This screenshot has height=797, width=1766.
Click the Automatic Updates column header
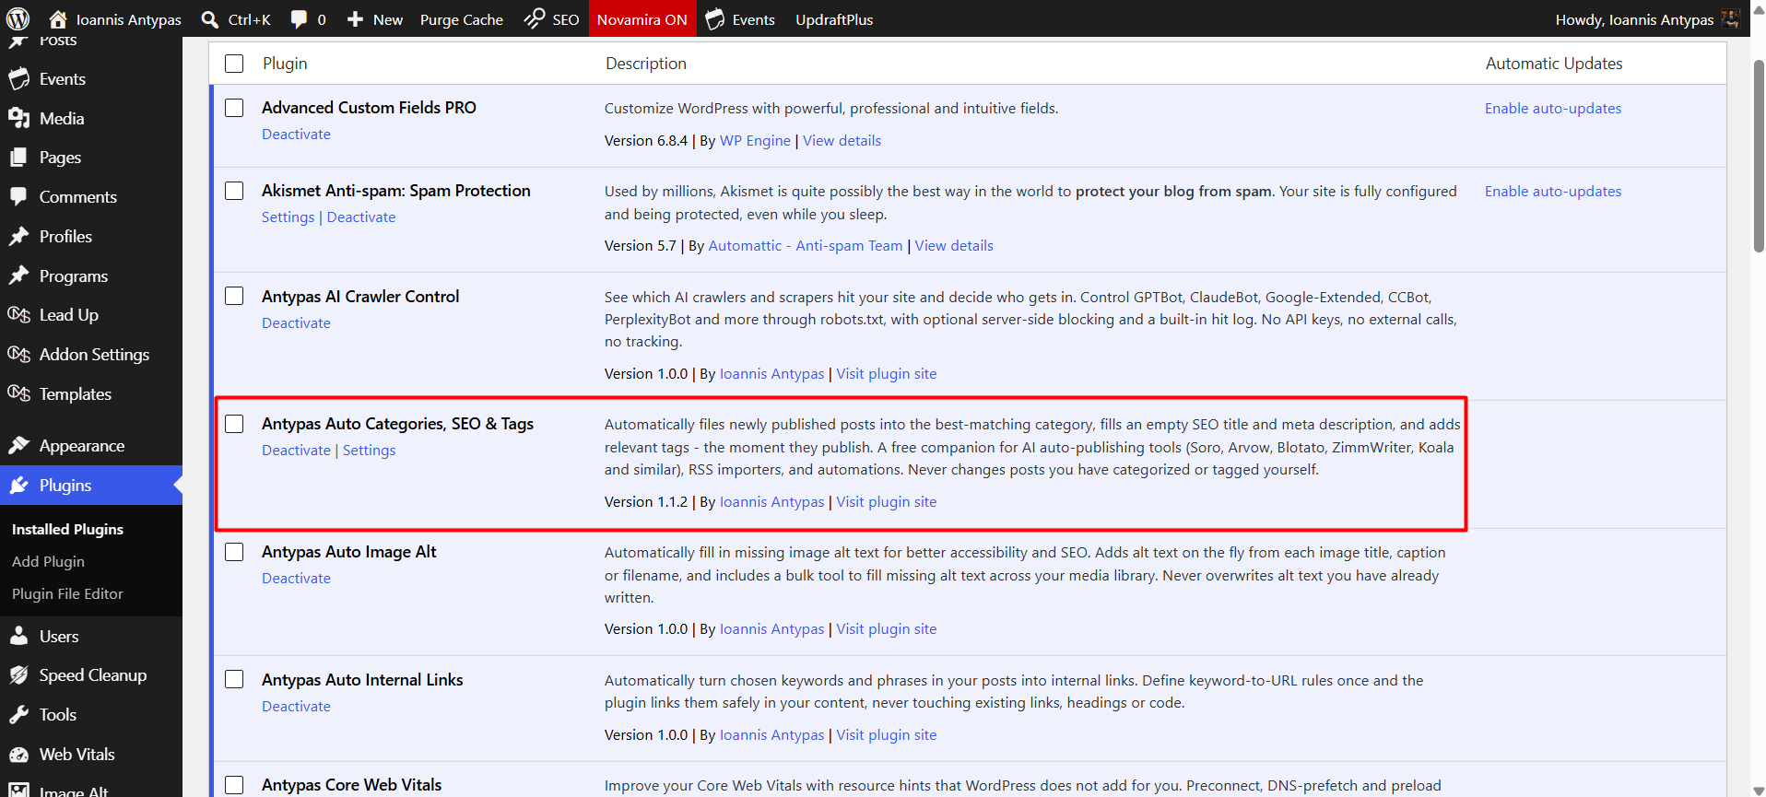pos(1554,64)
